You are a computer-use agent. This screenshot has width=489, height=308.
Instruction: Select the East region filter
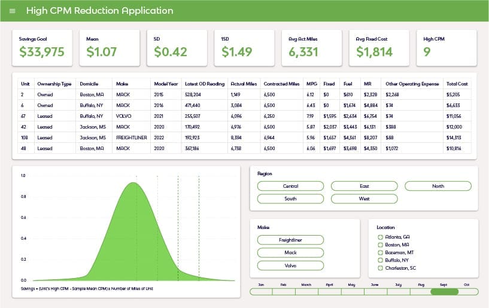[365, 186]
